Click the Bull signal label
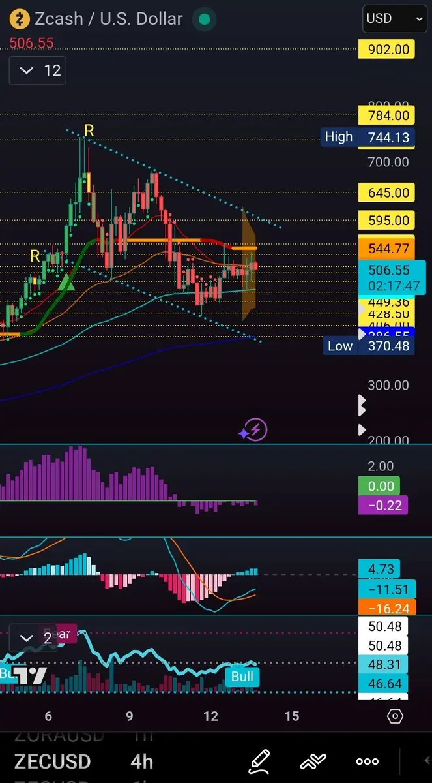Screen dimensions: 432x783 pyautogui.click(x=242, y=677)
